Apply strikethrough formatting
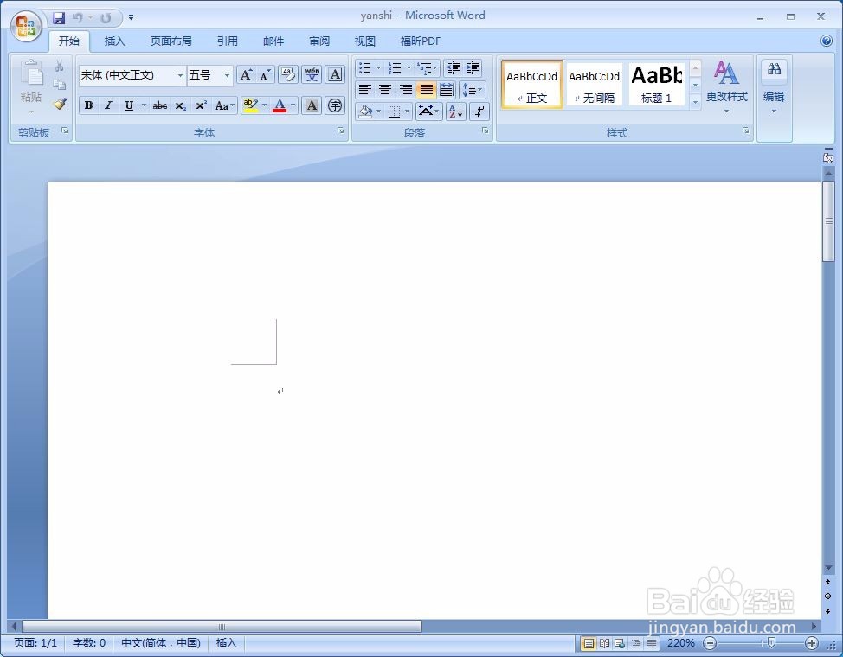 159,105
